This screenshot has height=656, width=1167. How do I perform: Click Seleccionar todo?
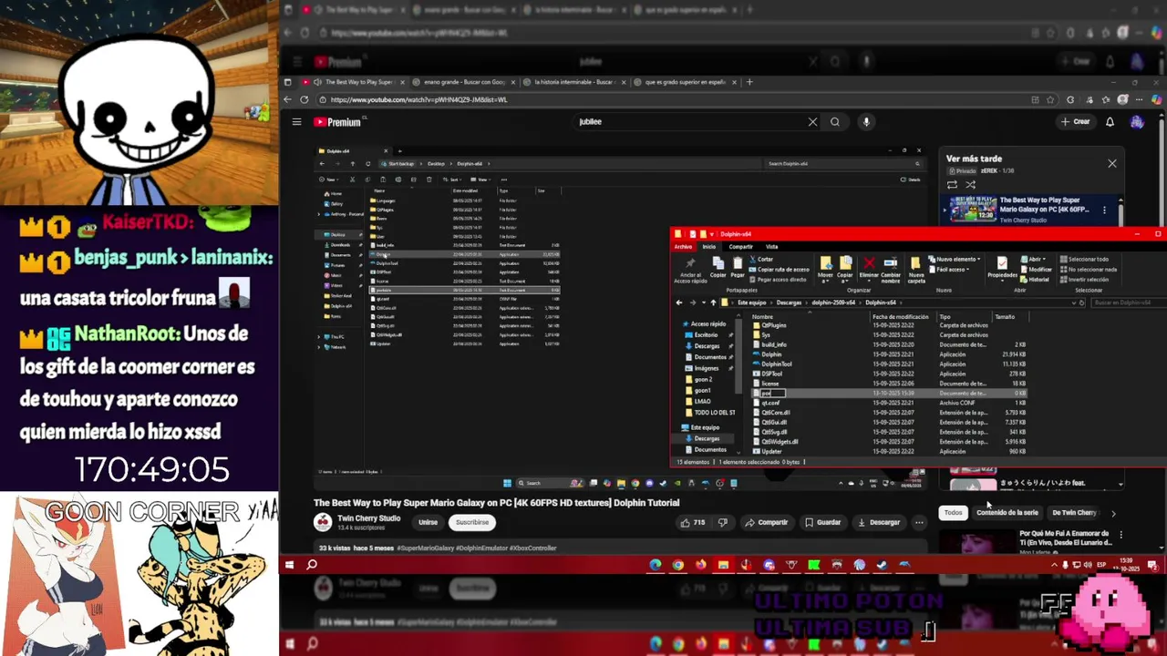tap(1083, 259)
